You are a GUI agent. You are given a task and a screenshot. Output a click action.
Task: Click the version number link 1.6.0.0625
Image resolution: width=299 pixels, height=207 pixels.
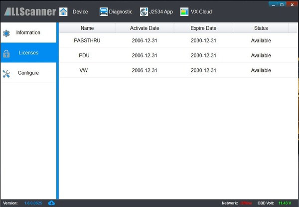[x=34, y=203]
